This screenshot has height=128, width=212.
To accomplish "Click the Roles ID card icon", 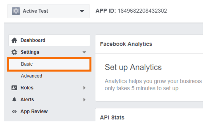I will [x=14, y=88].
